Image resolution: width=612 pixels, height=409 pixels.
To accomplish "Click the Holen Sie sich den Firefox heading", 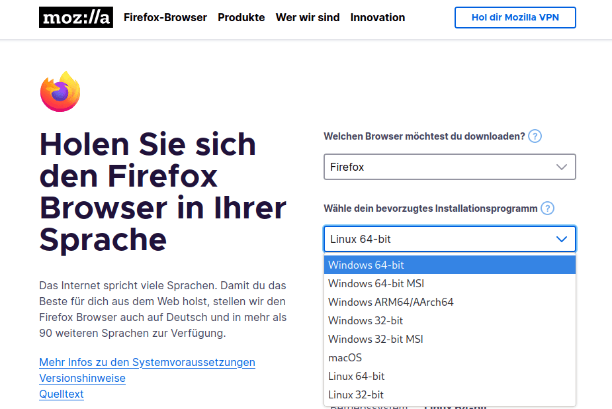I will click(x=163, y=192).
